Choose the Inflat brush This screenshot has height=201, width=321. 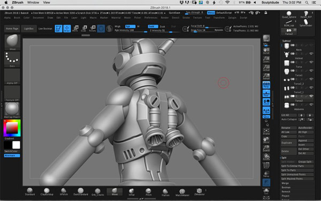(x=132, y=192)
